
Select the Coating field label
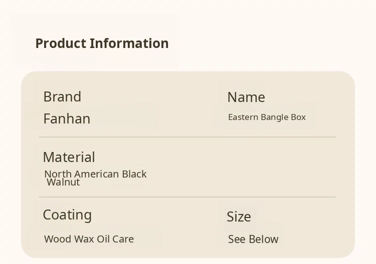(x=67, y=215)
